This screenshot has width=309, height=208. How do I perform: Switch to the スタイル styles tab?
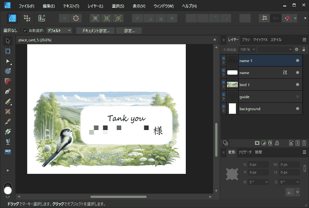pos(276,39)
